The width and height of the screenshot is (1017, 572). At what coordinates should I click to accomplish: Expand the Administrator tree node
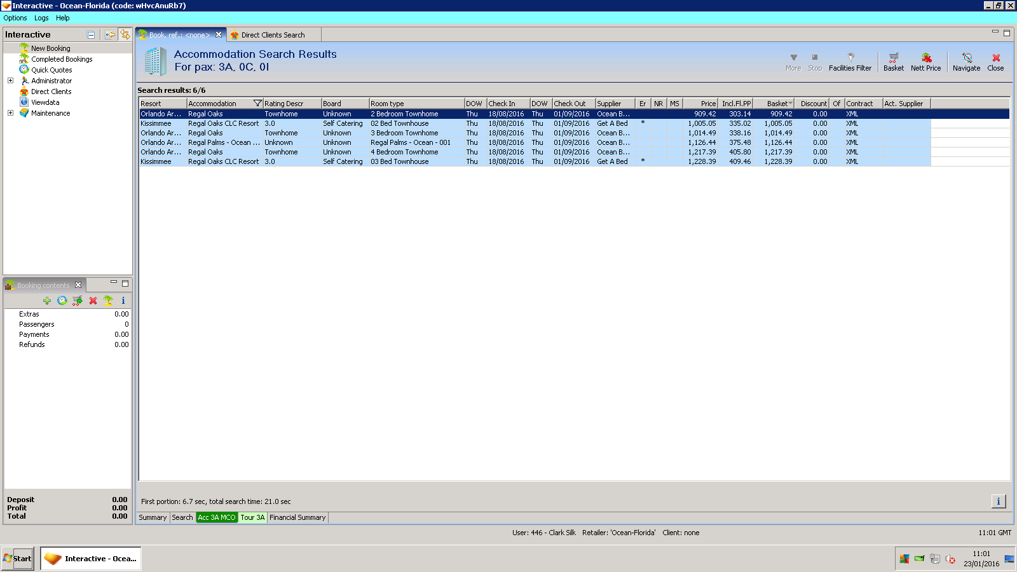coord(10,81)
